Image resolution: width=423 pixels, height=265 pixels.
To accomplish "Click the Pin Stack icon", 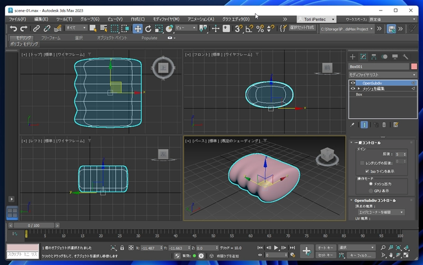I will (352, 125).
